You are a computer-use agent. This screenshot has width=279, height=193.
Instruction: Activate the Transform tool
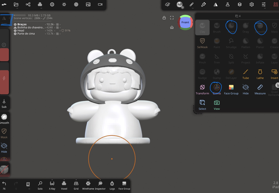(x=202, y=90)
